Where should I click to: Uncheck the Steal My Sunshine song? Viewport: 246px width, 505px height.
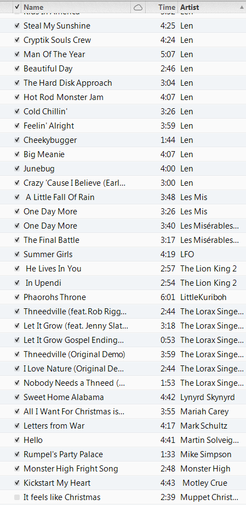point(17,26)
